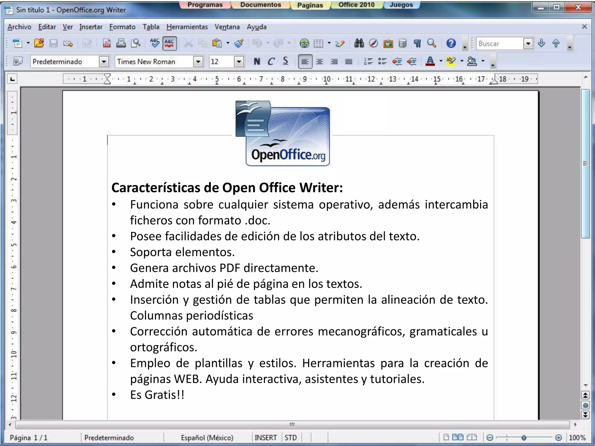Screen dimensions: 595x446
Task: Apply yellow Highlighting color
Action: 451,62
